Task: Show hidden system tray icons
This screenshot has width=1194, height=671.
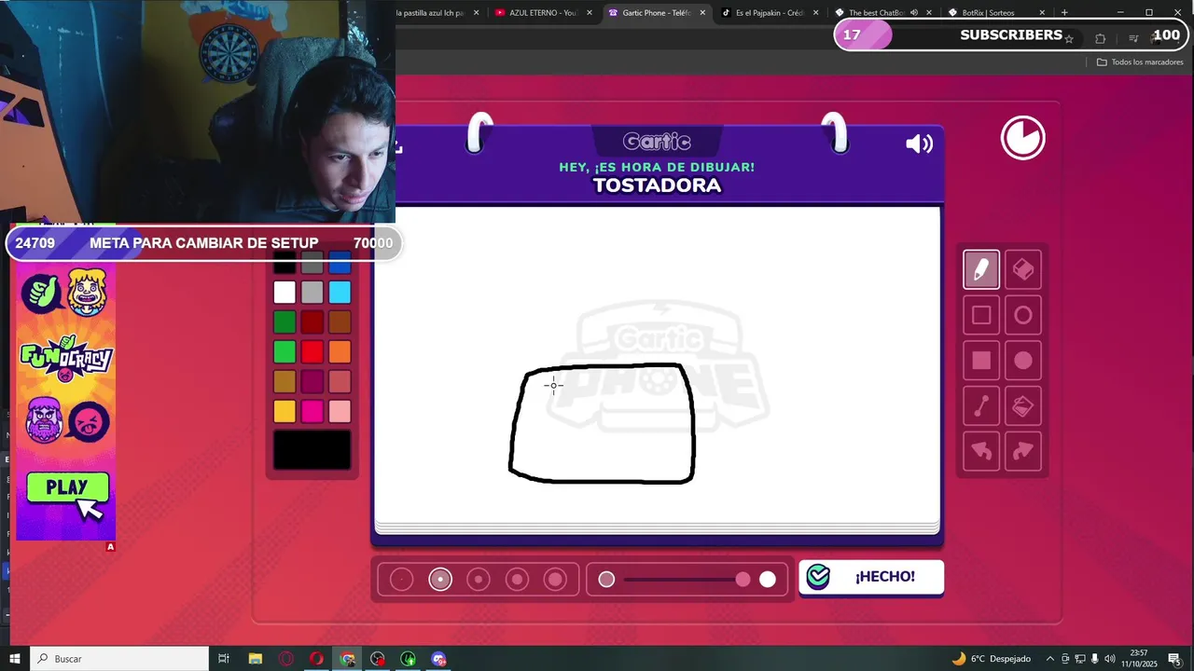Action: (1050, 659)
